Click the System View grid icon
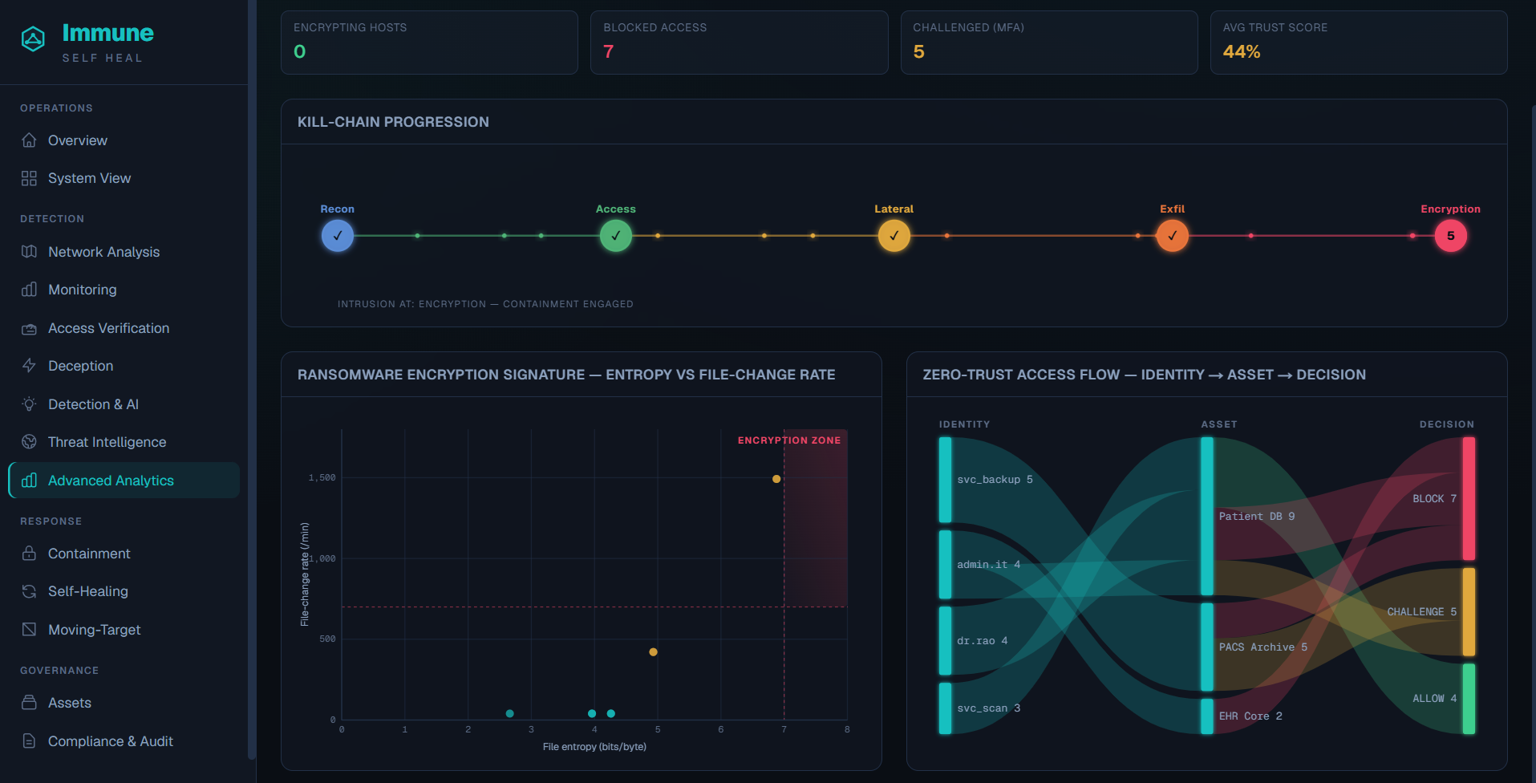 29,178
